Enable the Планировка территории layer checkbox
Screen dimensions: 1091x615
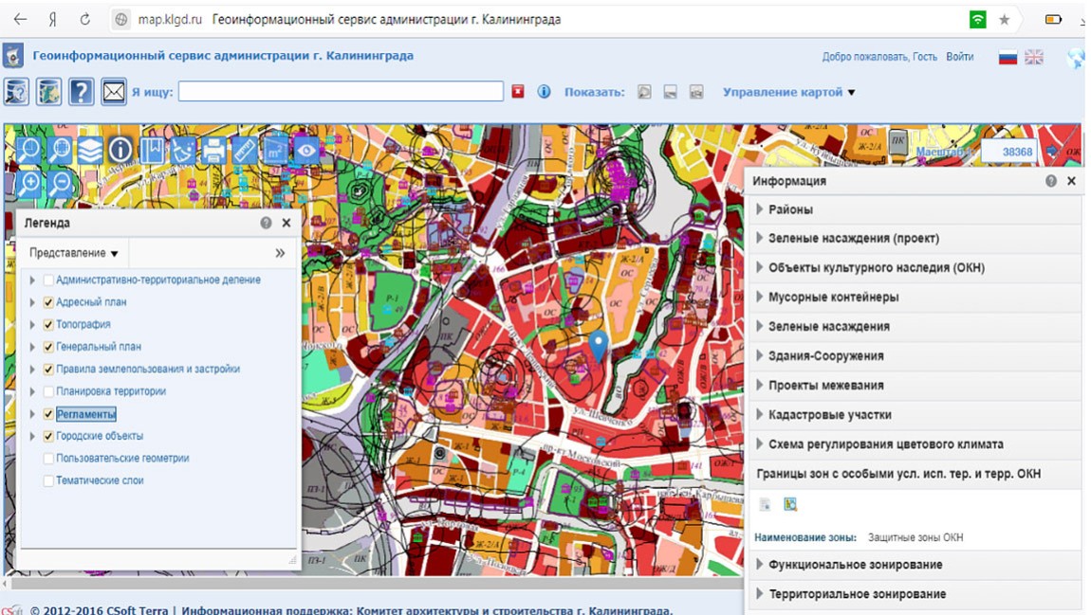(48, 391)
